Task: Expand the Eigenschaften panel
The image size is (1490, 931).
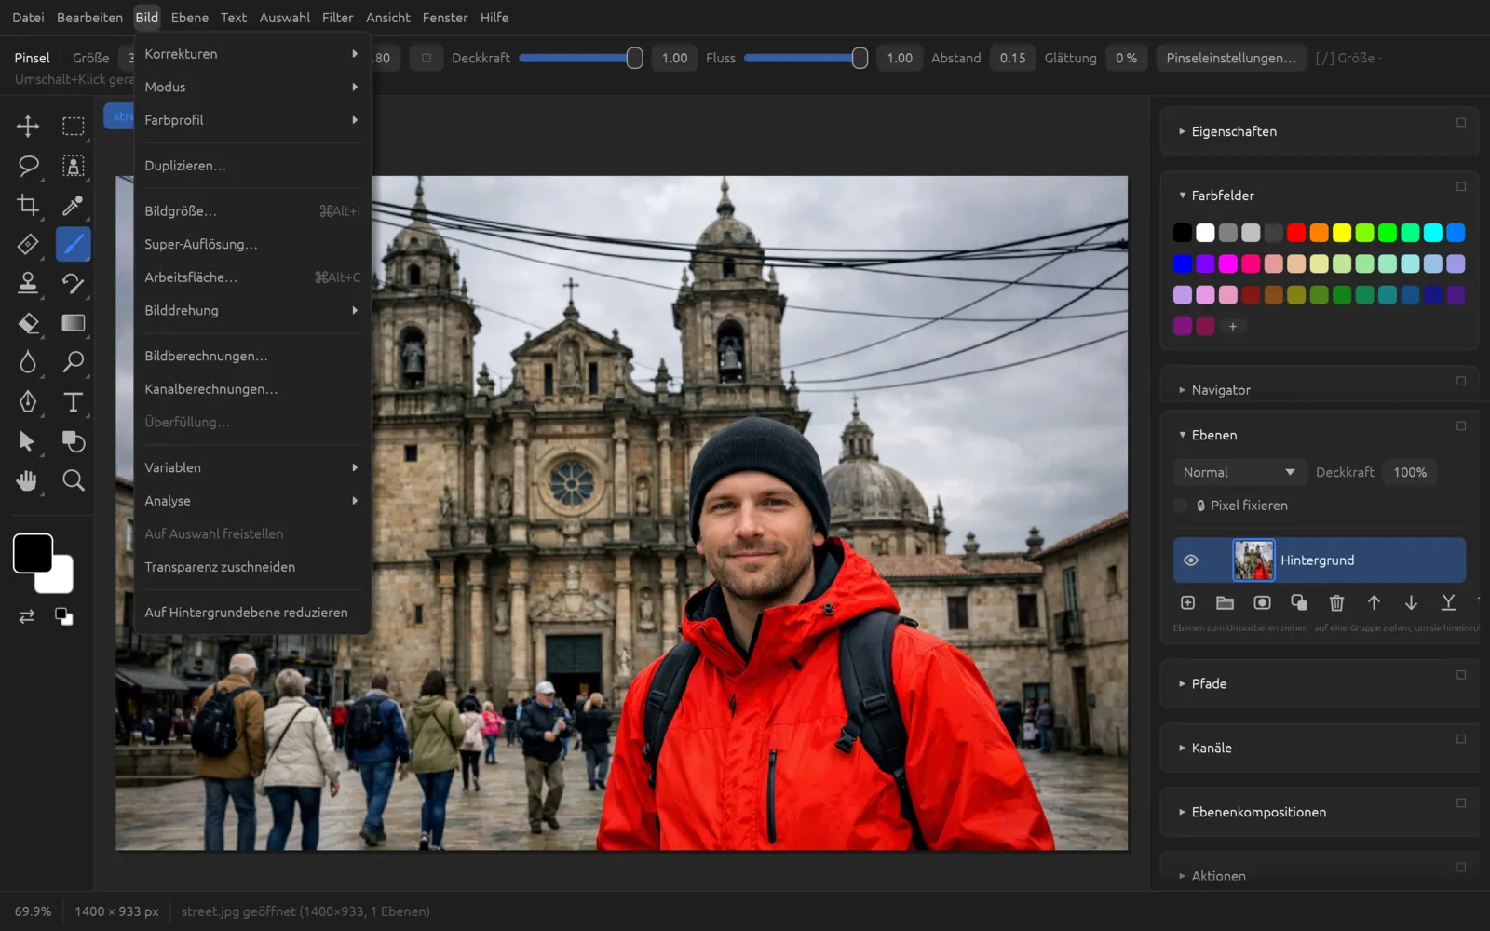Action: [1182, 131]
